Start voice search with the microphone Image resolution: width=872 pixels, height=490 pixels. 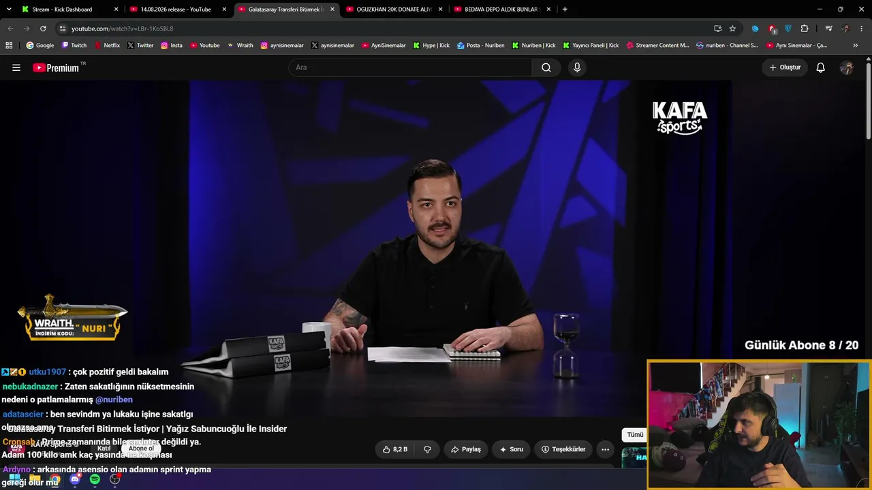[577, 67]
